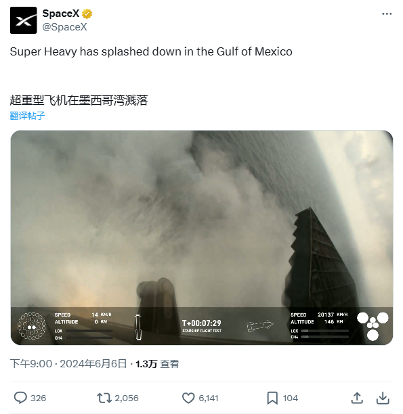Click the T+00:07:29 mission timer overlay
Image resolution: width=403 pixels, height=414 pixels.
pos(202,323)
